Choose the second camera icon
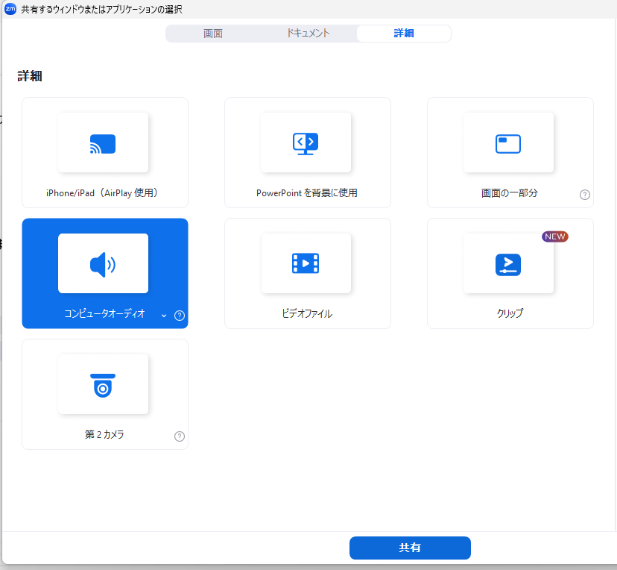The height and width of the screenshot is (570, 617). click(103, 384)
